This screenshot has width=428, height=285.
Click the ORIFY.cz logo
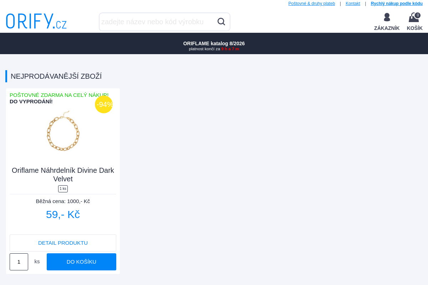click(x=36, y=21)
